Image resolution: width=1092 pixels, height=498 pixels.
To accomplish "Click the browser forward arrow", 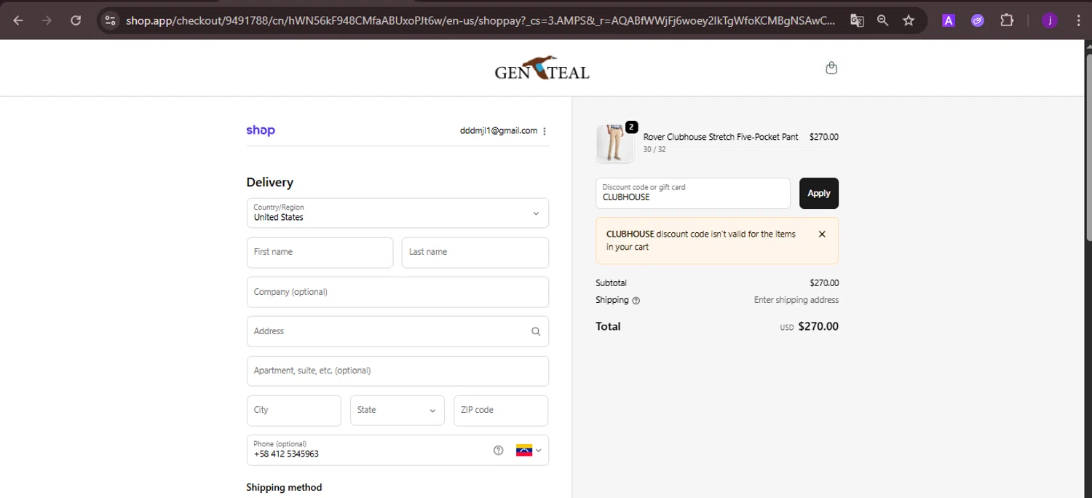I will [47, 20].
